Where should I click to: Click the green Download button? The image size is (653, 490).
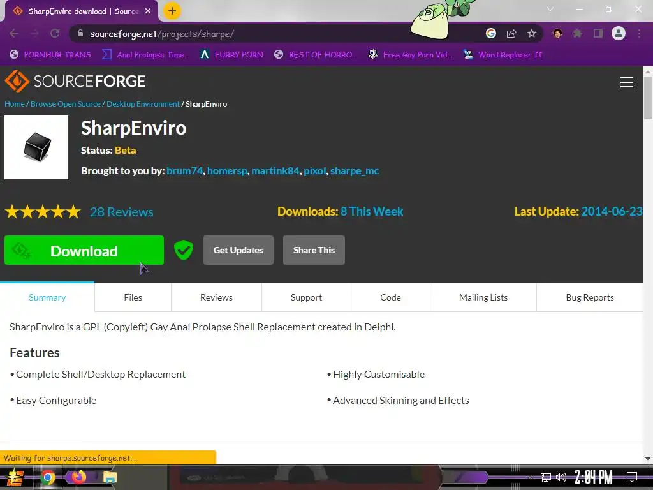click(84, 250)
